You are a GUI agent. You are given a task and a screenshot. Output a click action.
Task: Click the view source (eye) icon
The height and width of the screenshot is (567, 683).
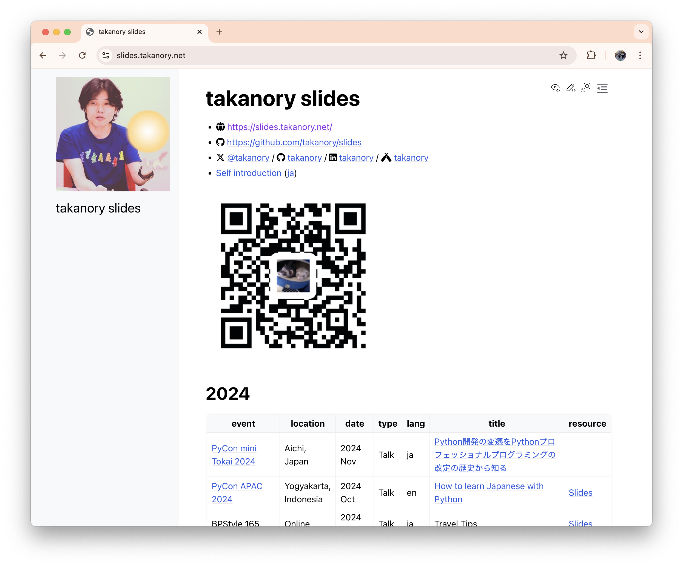[x=555, y=88]
